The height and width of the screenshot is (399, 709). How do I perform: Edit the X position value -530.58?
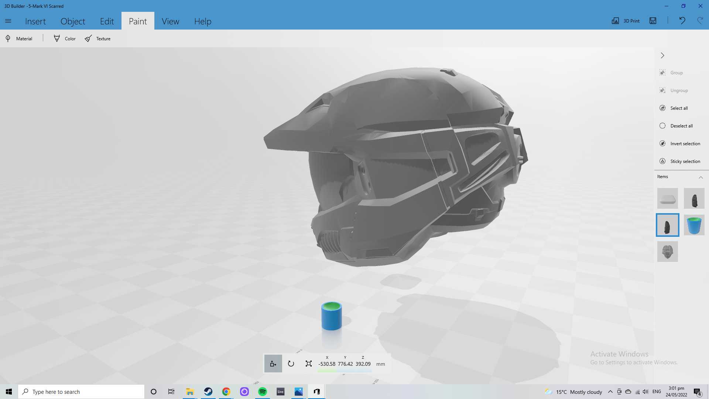[327, 364]
